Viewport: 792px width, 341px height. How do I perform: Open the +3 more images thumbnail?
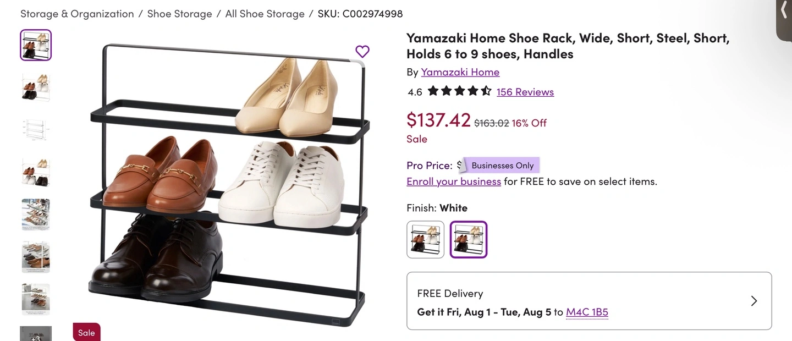(36, 334)
